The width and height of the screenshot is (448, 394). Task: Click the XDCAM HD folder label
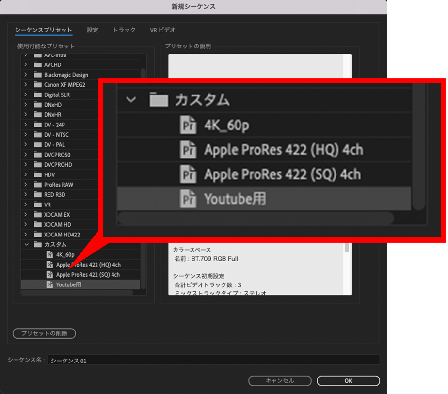(x=57, y=225)
